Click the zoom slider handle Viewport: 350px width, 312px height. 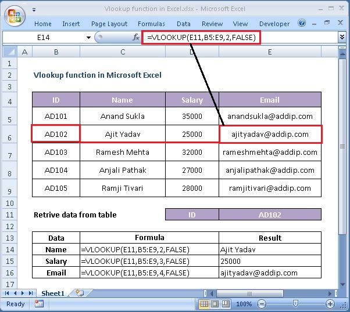[x=295, y=303]
